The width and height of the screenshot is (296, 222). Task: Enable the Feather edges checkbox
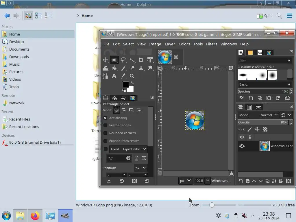pos(105,125)
